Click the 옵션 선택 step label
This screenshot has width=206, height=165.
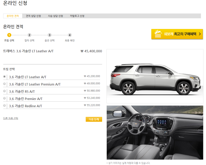point(50,40)
